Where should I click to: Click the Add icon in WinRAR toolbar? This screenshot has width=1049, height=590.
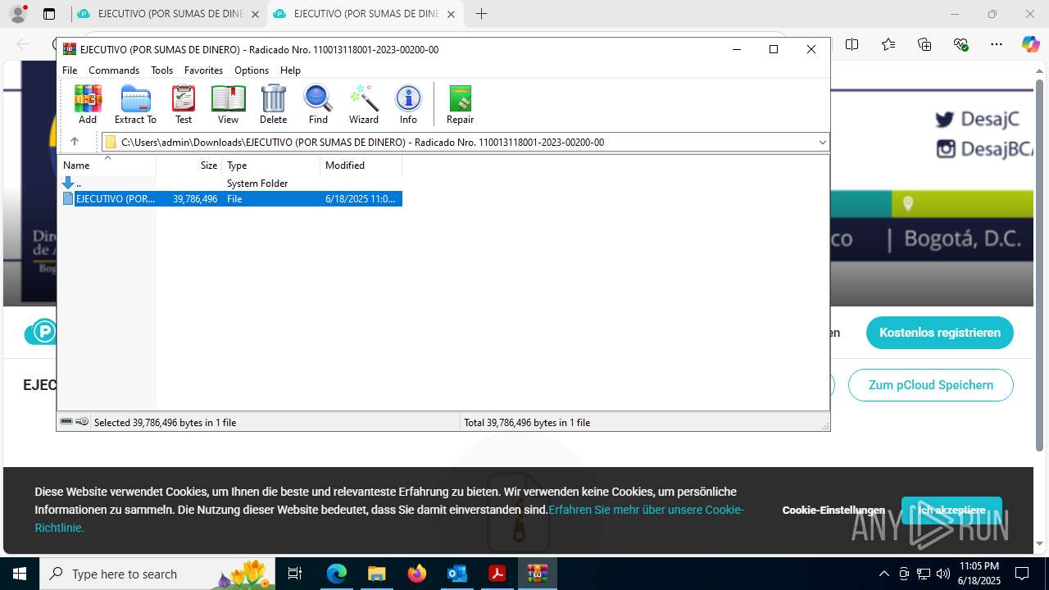pos(88,104)
